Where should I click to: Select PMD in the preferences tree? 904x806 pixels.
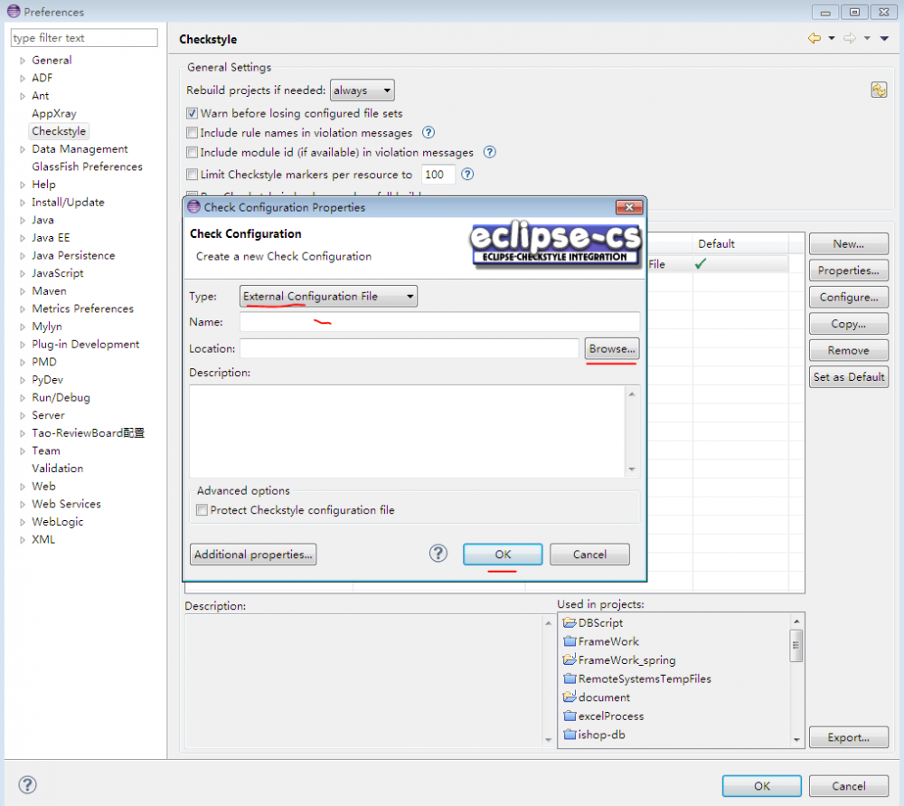[43, 362]
